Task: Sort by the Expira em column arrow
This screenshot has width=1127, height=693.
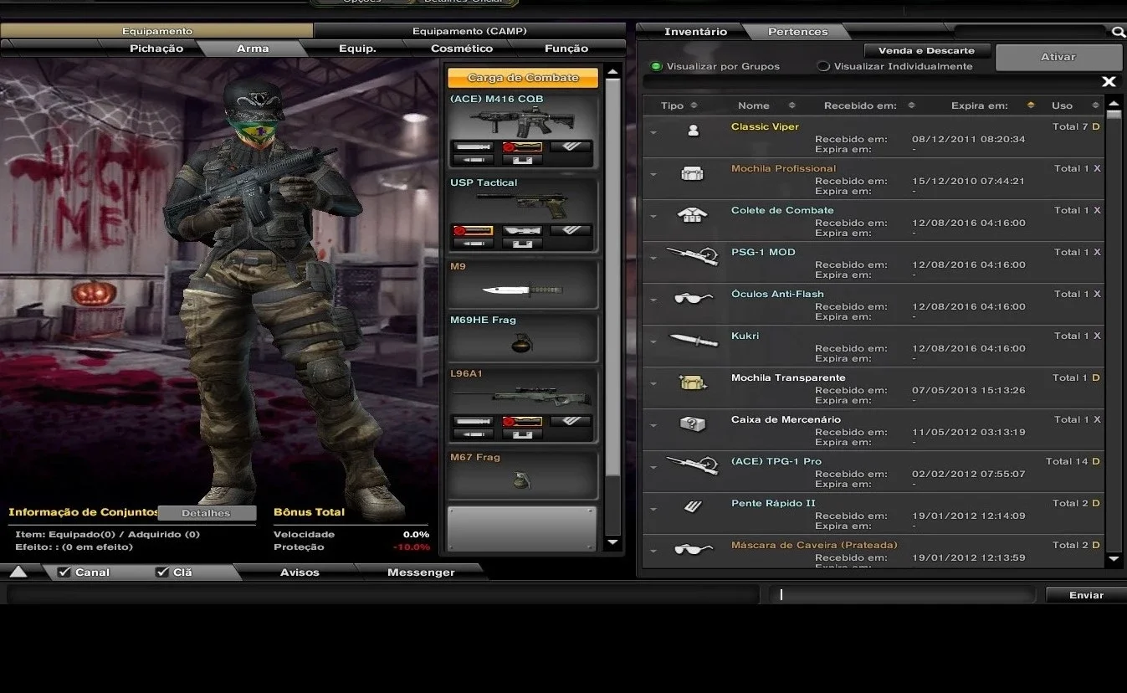Action: [1030, 105]
